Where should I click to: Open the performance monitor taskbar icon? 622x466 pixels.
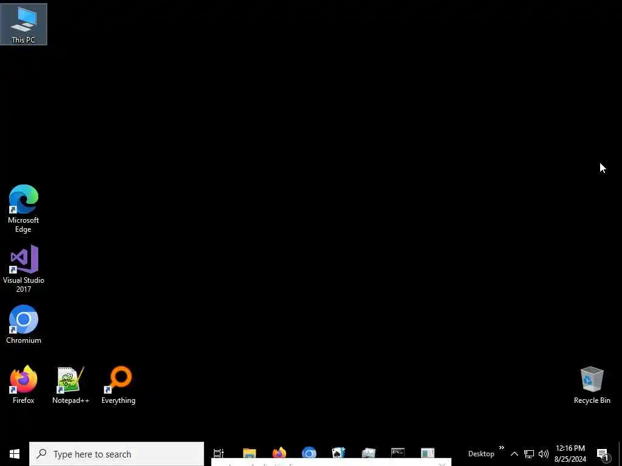tap(369, 453)
